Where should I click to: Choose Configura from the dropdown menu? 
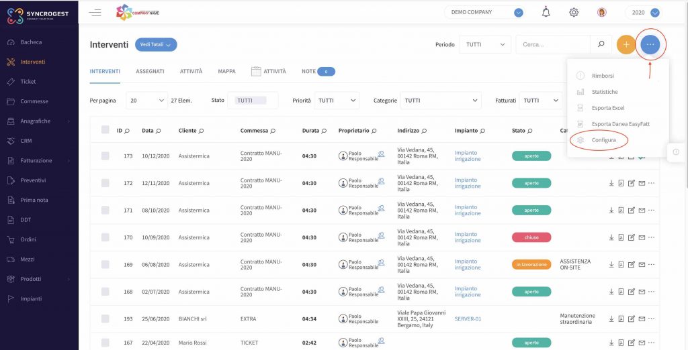point(603,140)
